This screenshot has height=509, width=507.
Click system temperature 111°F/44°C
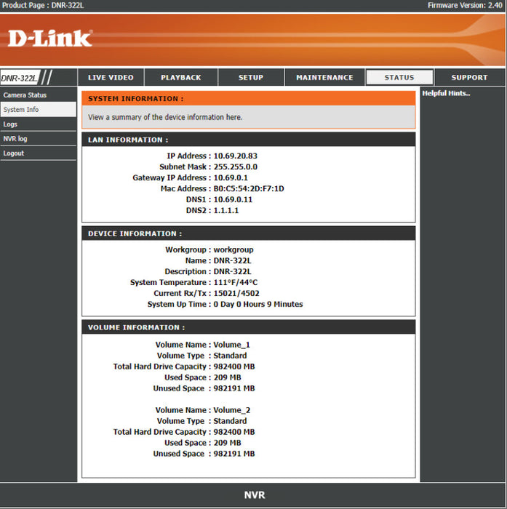pyautogui.click(x=236, y=282)
